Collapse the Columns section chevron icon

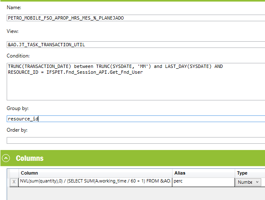pyautogui.click(x=6, y=158)
